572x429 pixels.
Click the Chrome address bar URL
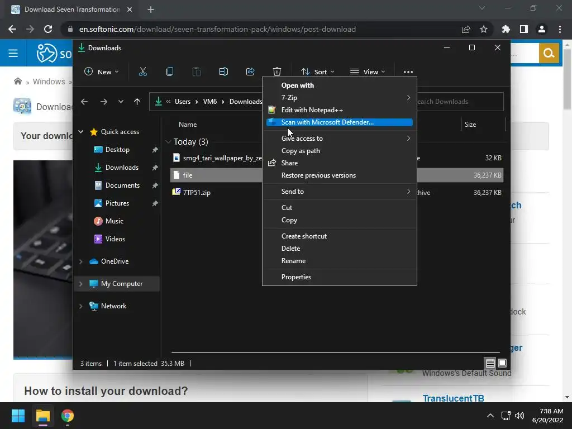[x=217, y=29]
